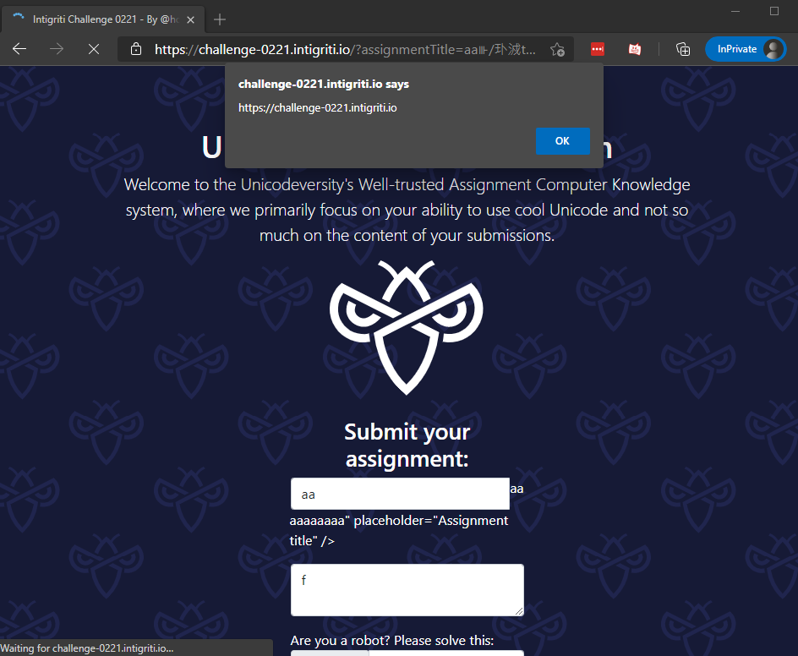Open the Collections icon
The image size is (798, 656).
coord(683,49)
